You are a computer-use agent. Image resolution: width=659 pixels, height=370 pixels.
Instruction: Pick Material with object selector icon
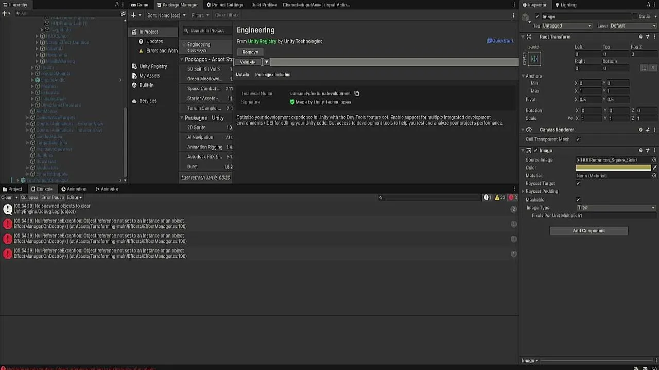(654, 176)
